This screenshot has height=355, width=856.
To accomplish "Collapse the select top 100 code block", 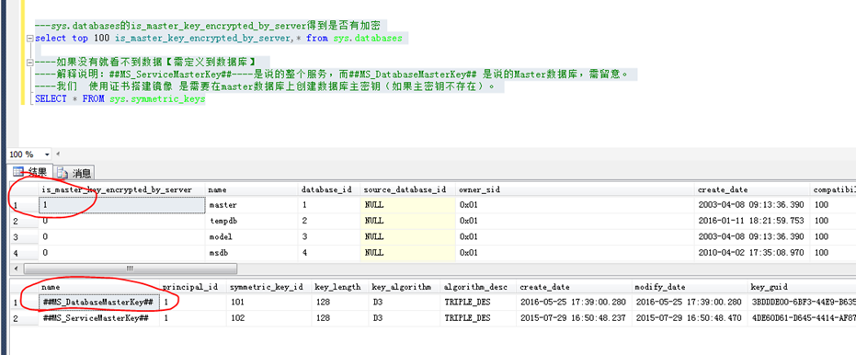I will (x=29, y=39).
